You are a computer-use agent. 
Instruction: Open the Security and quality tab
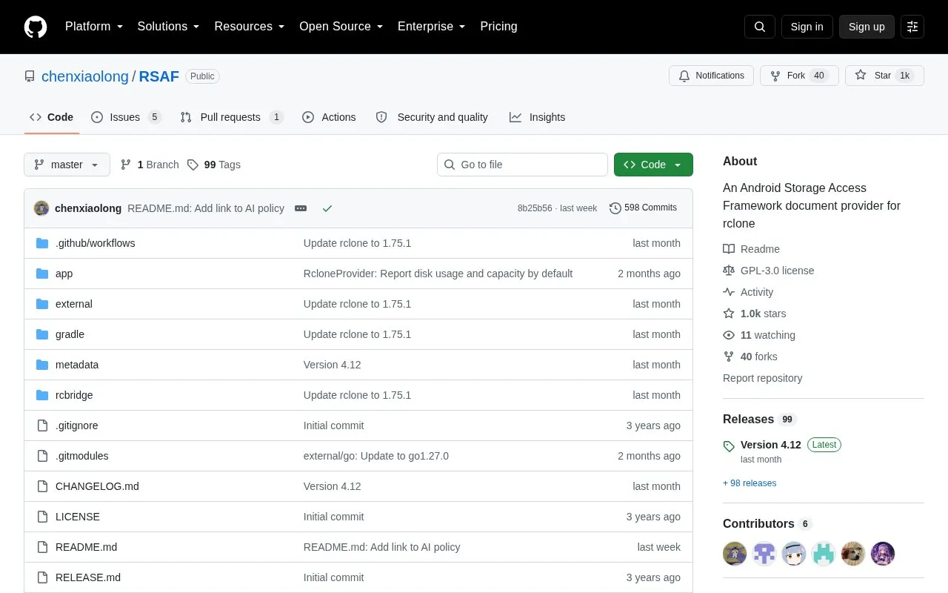coord(432,117)
